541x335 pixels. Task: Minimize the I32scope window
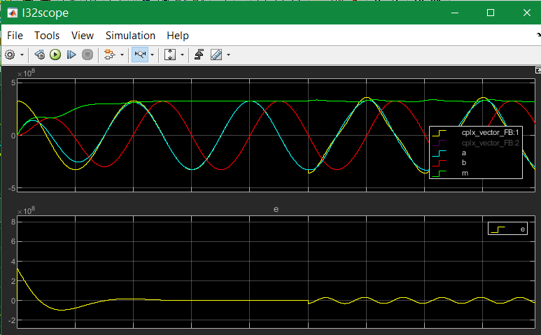pyautogui.click(x=455, y=13)
